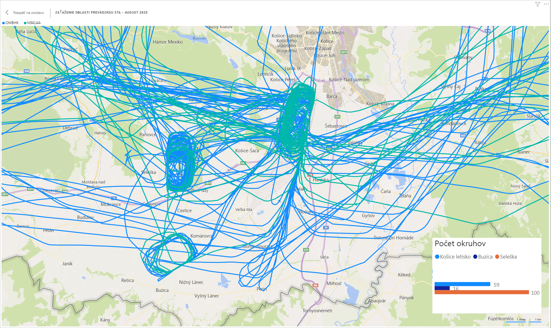Click the 'Počet okruhov' chart title
The height and width of the screenshot is (328, 551).
pos(460,244)
